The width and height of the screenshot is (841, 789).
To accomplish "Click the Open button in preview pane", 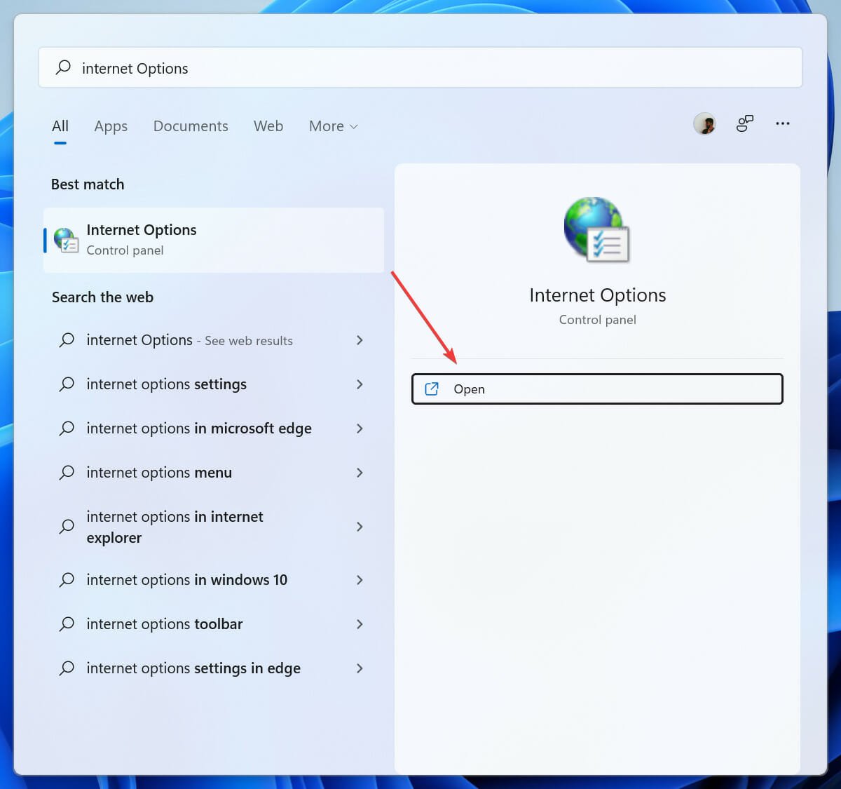I will [x=597, y=389].
